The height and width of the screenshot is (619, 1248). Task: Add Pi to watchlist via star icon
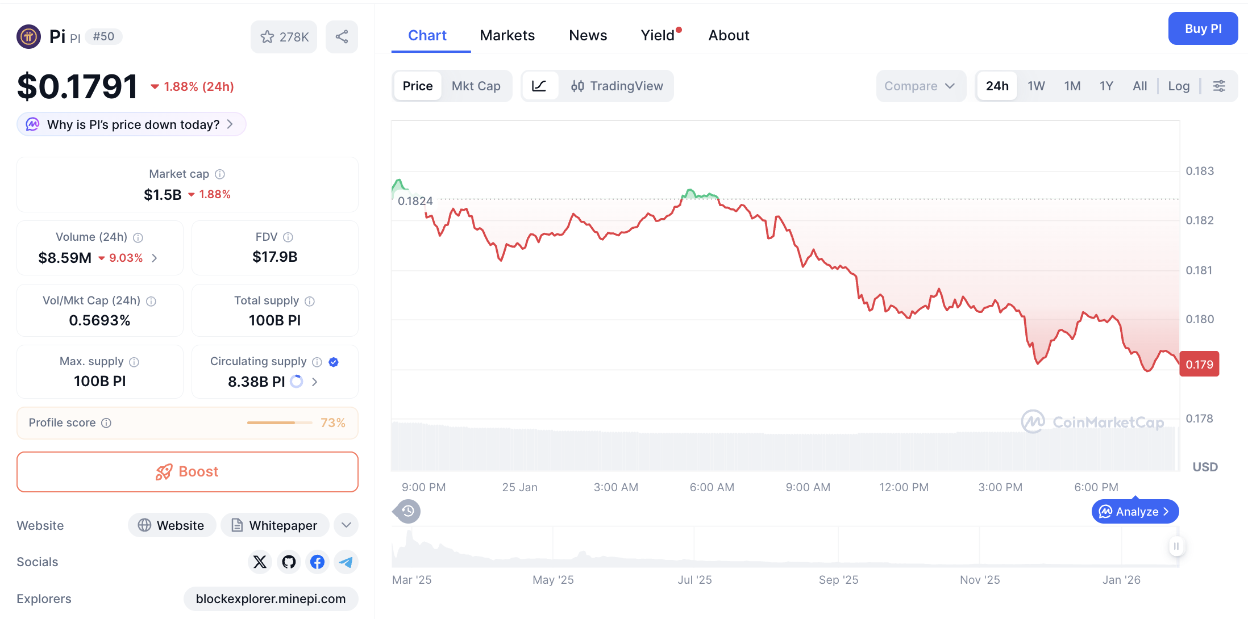coord(267,36)
